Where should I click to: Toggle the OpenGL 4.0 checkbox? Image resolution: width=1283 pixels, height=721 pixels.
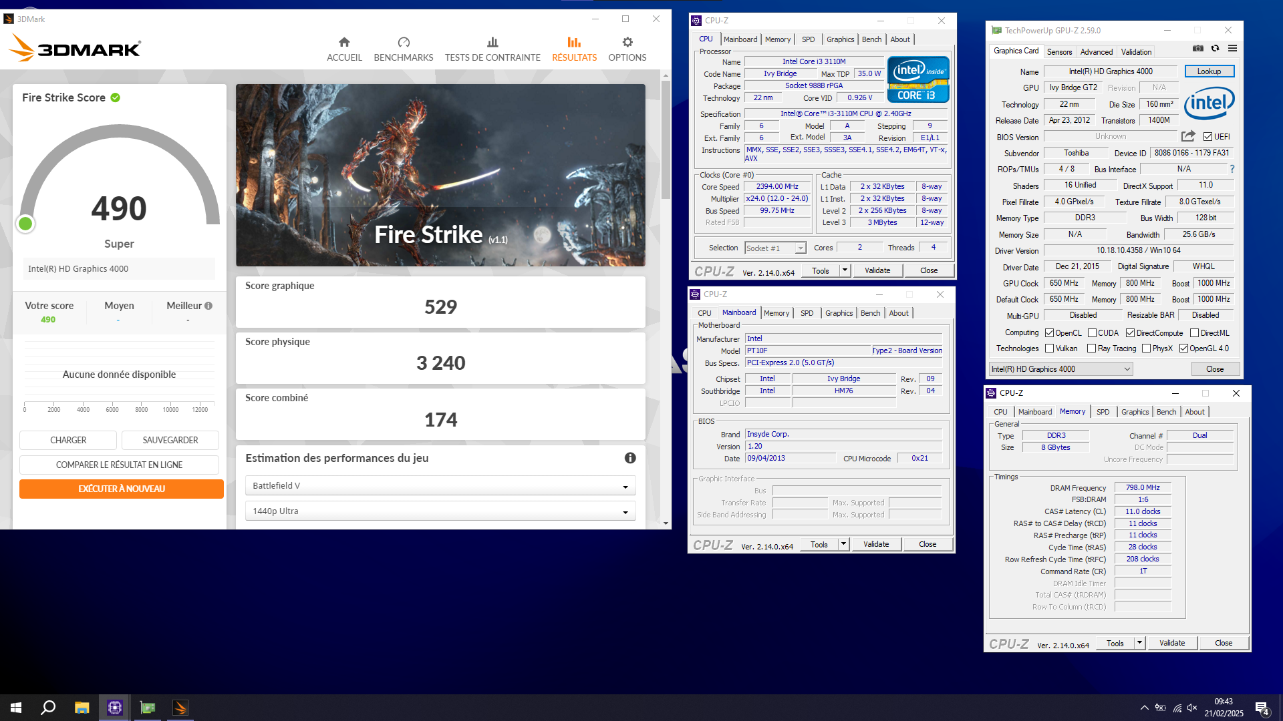click(x=1183, y=348)
